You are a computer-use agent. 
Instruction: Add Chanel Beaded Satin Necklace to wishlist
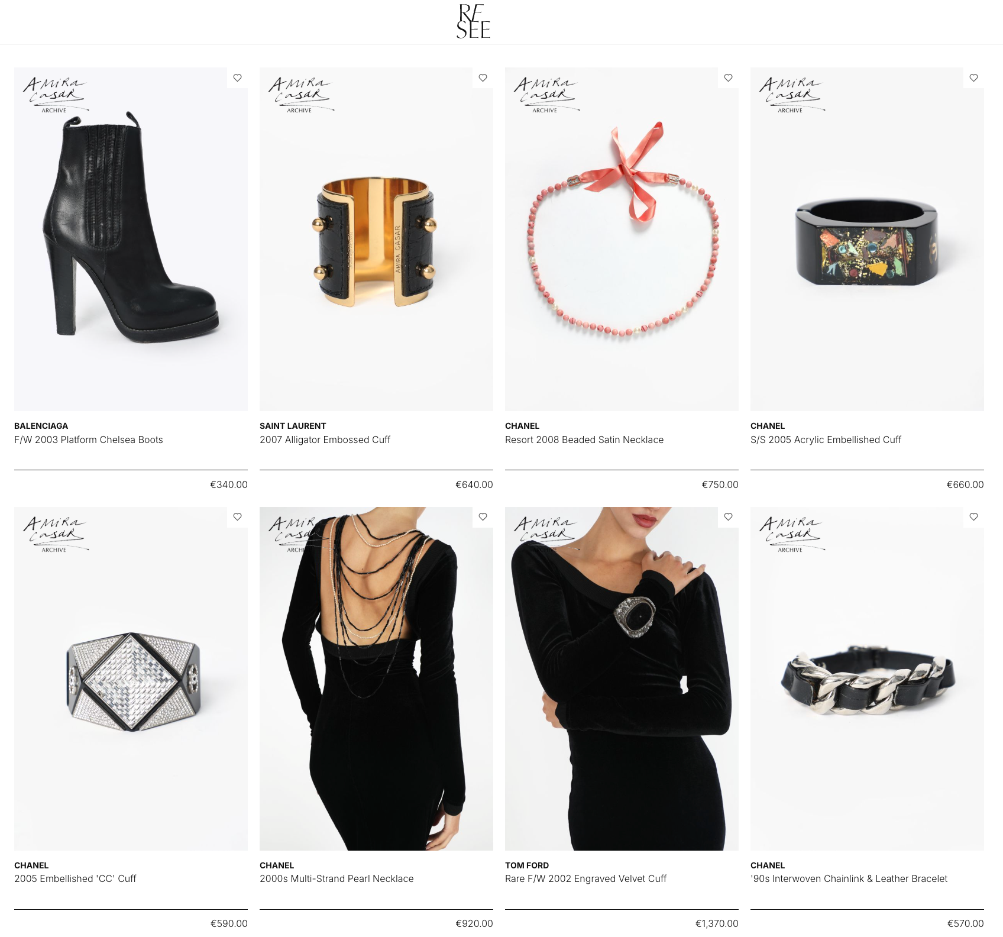pyautogui.click(x=728, y=77)
